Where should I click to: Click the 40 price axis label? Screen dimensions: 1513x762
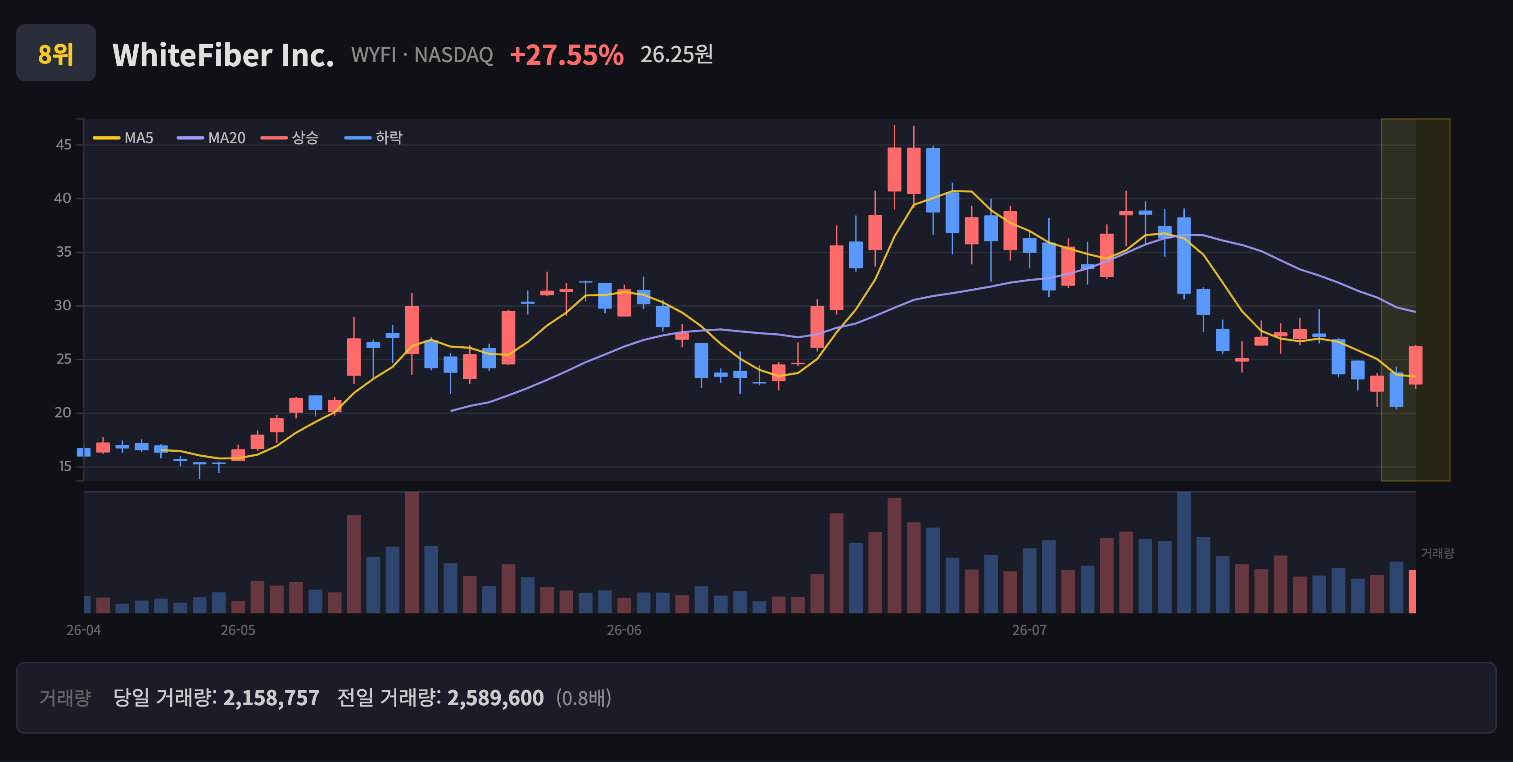[63, 198]
